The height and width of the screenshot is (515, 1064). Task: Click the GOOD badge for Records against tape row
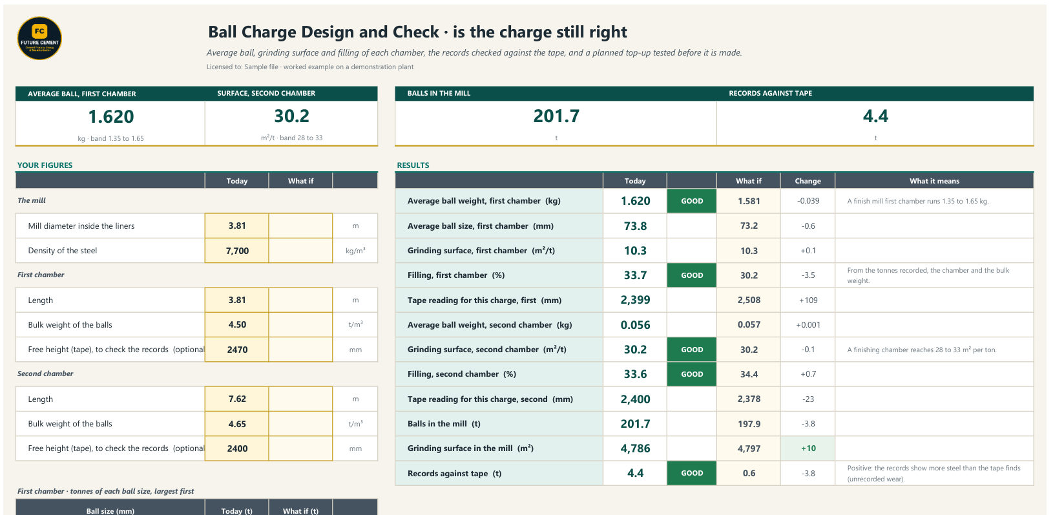tap(691, 473)
